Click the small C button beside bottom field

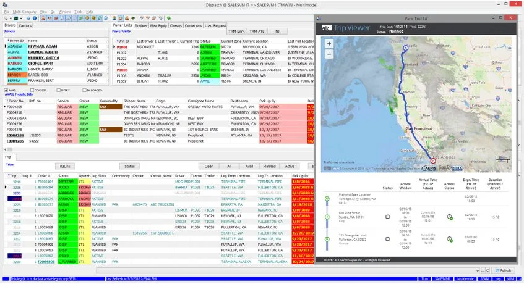point(487,270)
